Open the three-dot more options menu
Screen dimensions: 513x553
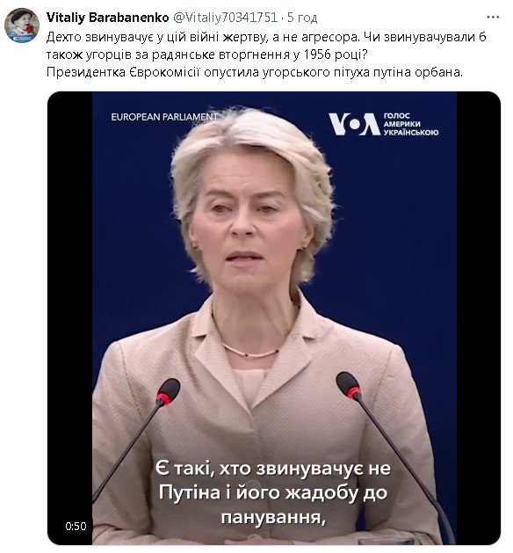493,17
